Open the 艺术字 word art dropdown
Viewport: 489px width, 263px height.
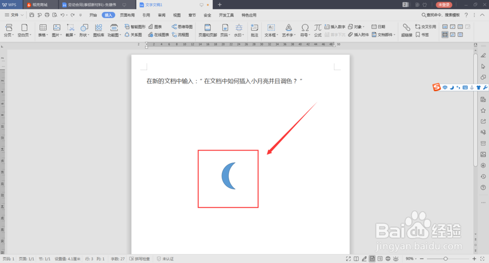[x=289, y=35]
